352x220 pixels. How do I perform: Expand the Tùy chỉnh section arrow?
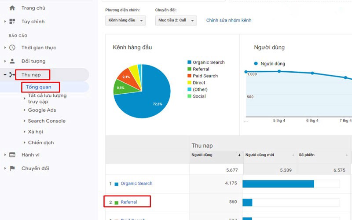pyautogui.click(x=5, y=22)
